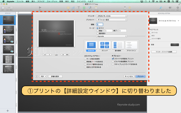Screen dimensions: 181x113
Task: Enable ビルドの各段階をプリント checkbox
Action: tap(113, 62)
